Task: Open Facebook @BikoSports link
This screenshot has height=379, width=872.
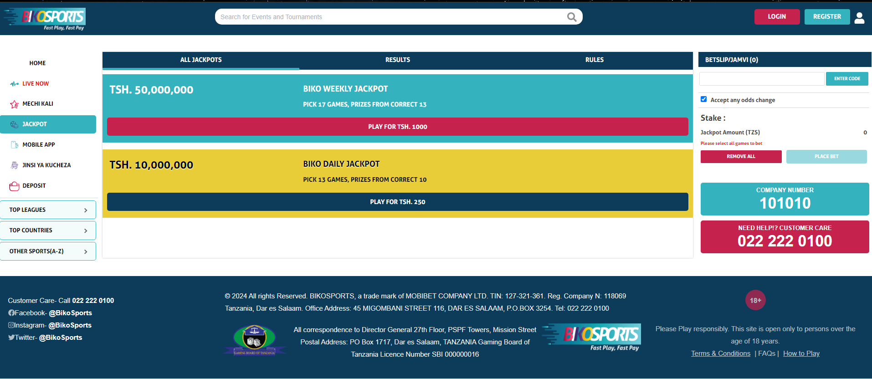Action: [x=71, y=313]
